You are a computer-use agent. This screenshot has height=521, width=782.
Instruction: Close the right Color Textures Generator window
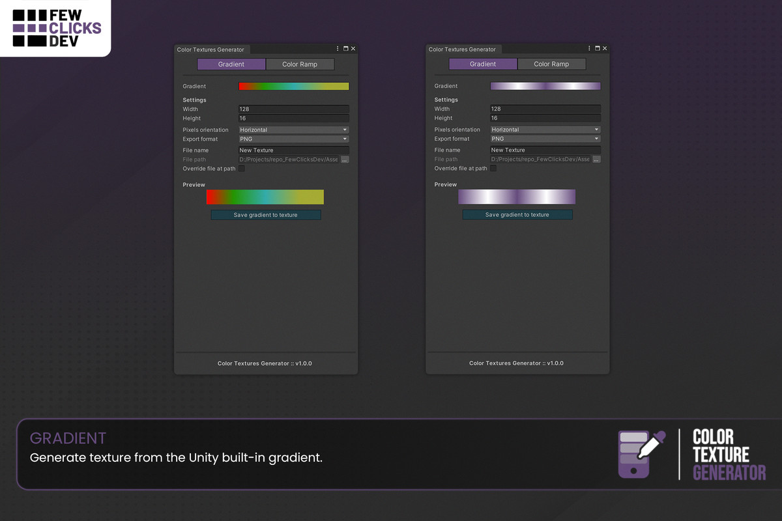point(605,49)
